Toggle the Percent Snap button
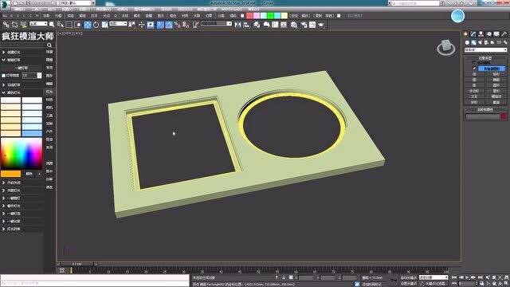The width and height of the screenshot is (510, 287). pos(177,25)
